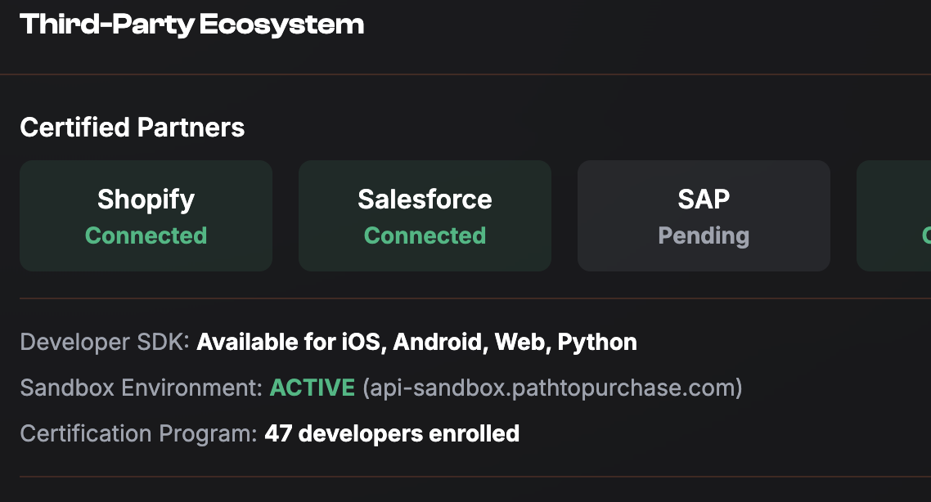Viewport: 931px width, 502px height.
Task: Click the ACTIVE sandbox status indicator
Action: pos(313,388)
